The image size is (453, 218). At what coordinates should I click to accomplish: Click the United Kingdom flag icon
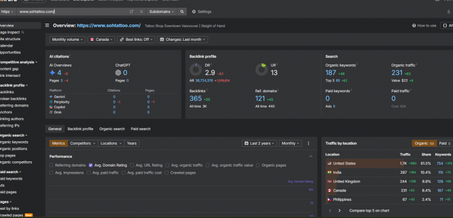(x=329, y=181)
